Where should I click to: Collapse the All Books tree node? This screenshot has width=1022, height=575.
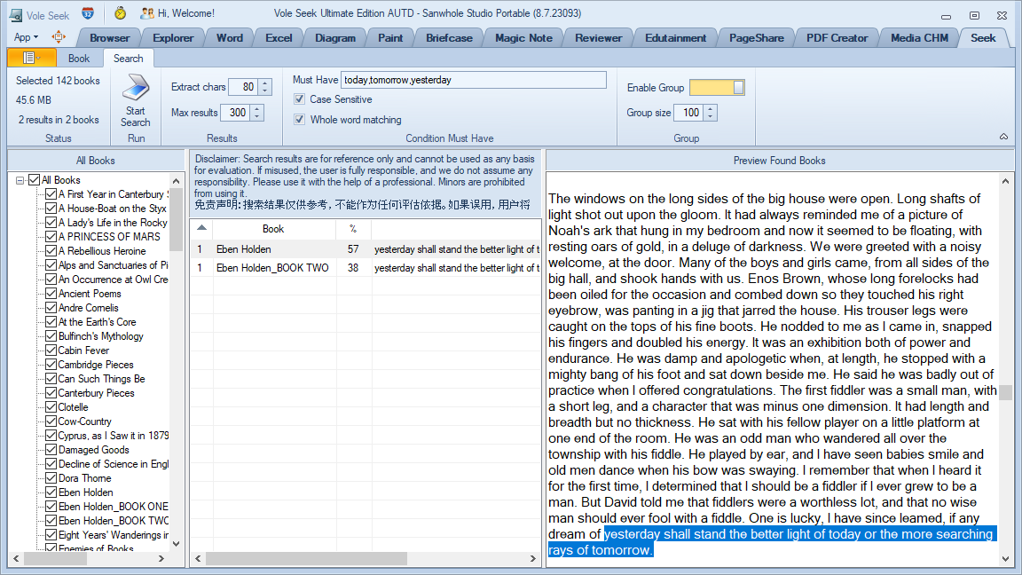[20, 181]
